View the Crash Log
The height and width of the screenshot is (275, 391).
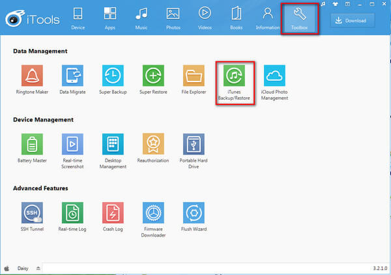pyautogui.click(x=113, y=212)
